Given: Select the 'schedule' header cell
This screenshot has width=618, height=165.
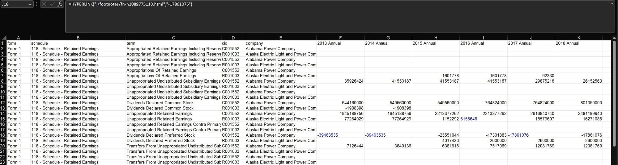Looking at the screenshot, I should 78,43.
